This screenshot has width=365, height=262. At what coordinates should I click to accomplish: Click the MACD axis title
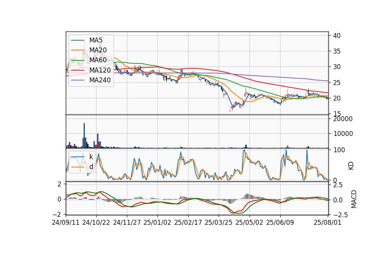[x=354, y=199]
